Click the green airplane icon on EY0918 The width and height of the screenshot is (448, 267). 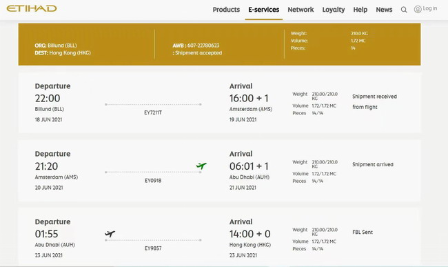pos(201,166)
